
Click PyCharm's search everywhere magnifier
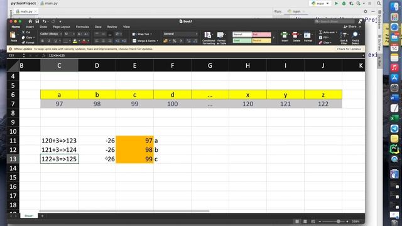coord(379,3)
